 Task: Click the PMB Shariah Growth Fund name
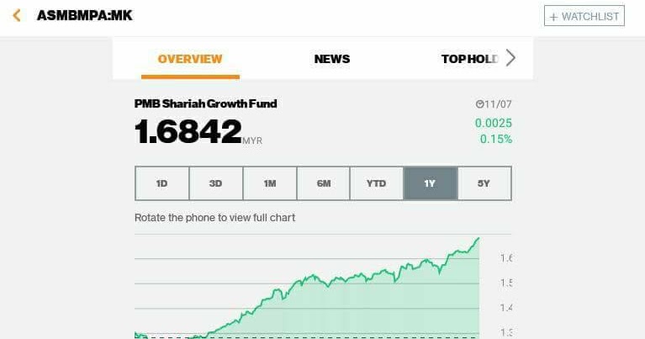[206, 103]
